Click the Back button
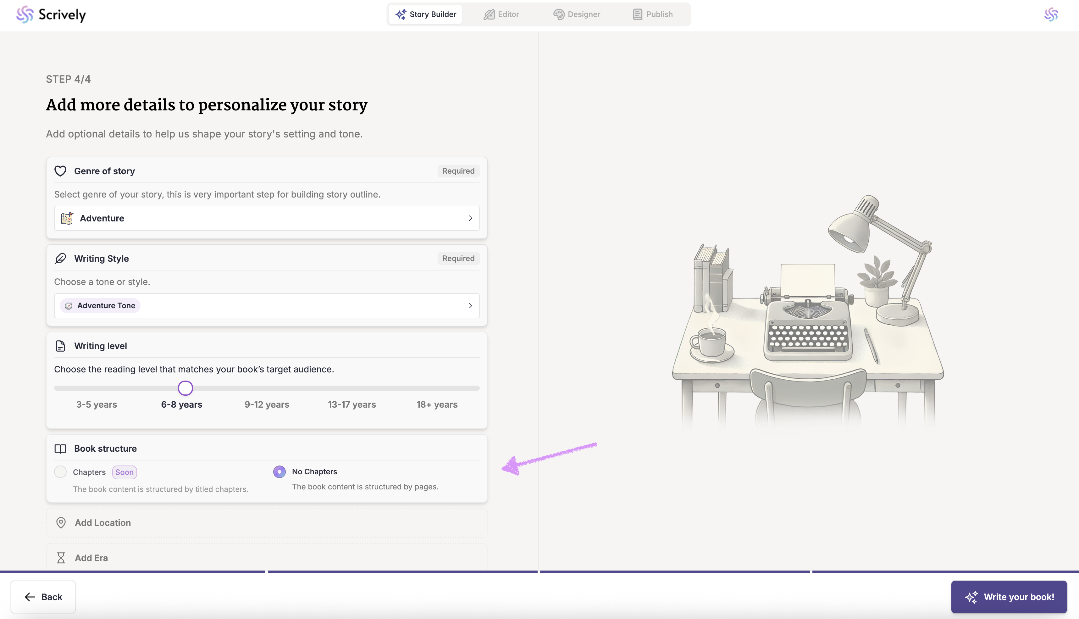This screenshot has height=619, width=1079. 43,597
